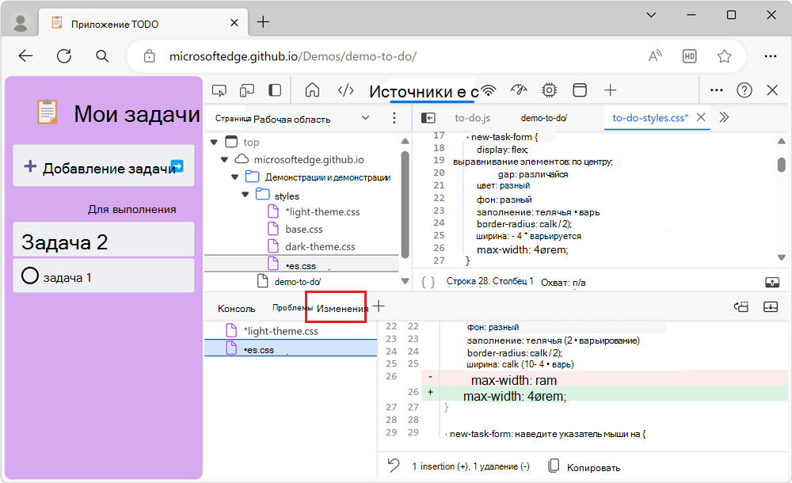Open the Изменения tab in Quick View

tap(342, 309)
